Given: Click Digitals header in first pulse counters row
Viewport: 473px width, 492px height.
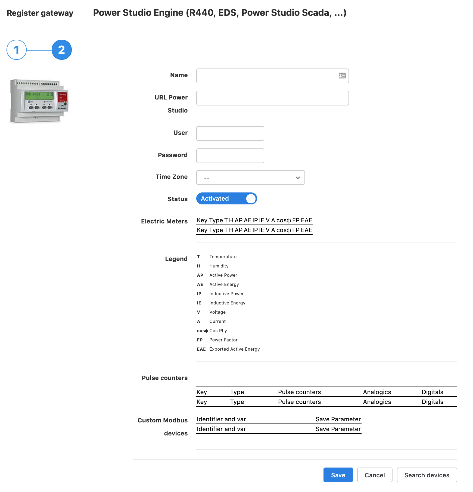Looking at the screenshot, I should (x=432, y=392).
